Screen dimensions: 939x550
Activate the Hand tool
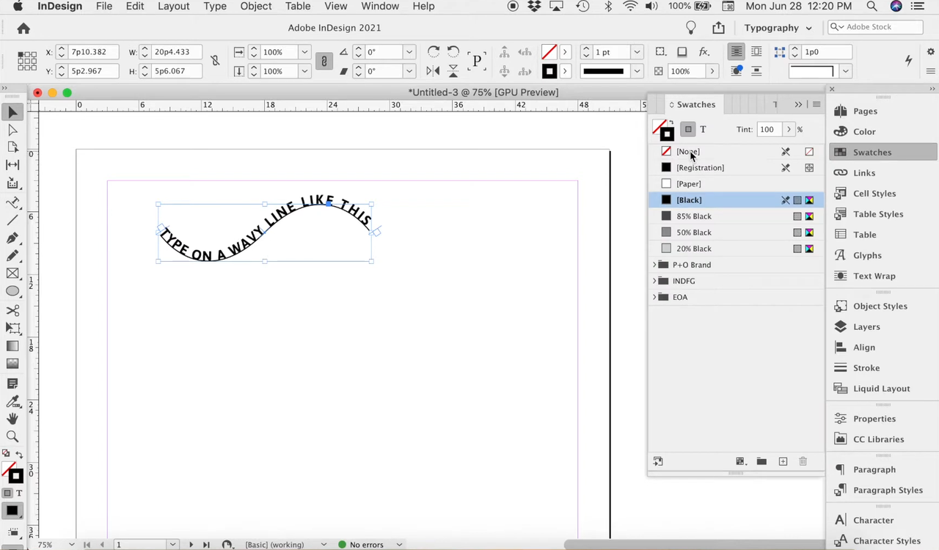tap(12, 419)
